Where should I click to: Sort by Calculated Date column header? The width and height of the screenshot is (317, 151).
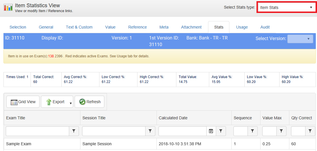(173, 118)
